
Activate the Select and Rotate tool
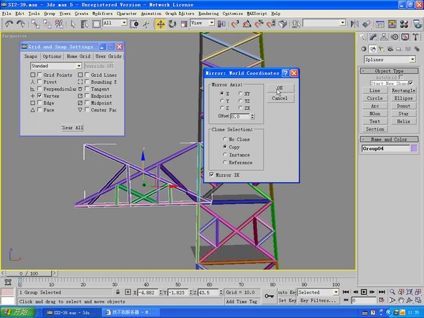(172, 24)
